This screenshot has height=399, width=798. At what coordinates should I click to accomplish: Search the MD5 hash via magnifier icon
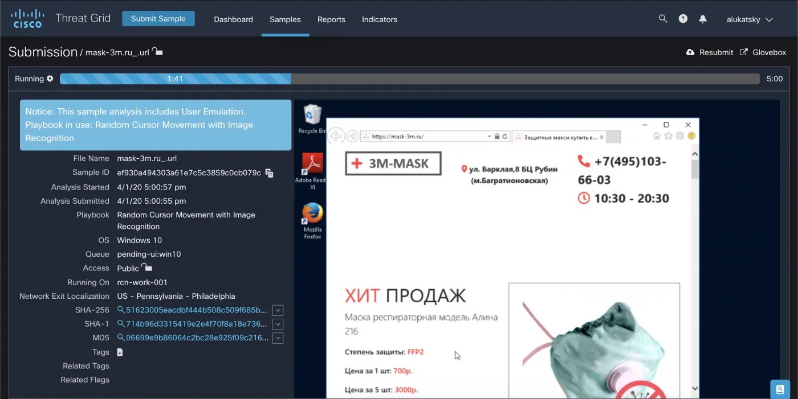(x=121, y=338)
